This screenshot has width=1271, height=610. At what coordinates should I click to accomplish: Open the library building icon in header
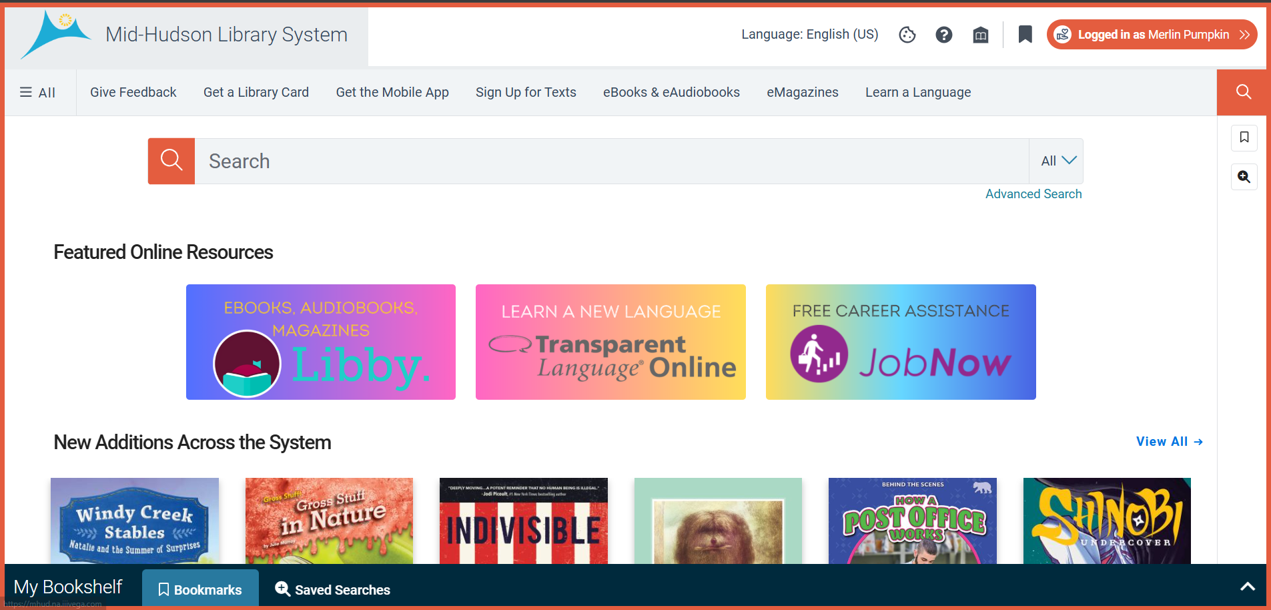click(x=981, y=35)
